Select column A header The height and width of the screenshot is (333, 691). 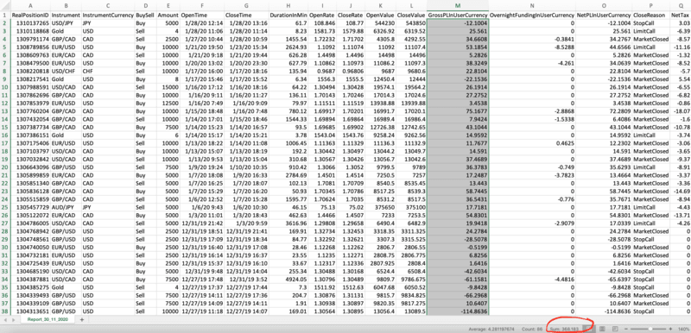(30, 6)
